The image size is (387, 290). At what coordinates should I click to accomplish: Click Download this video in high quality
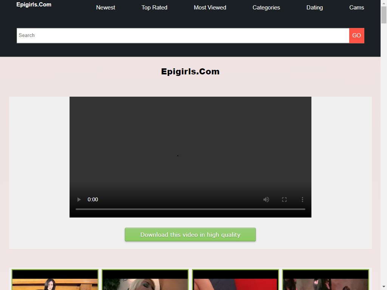[x=190, y=234]
